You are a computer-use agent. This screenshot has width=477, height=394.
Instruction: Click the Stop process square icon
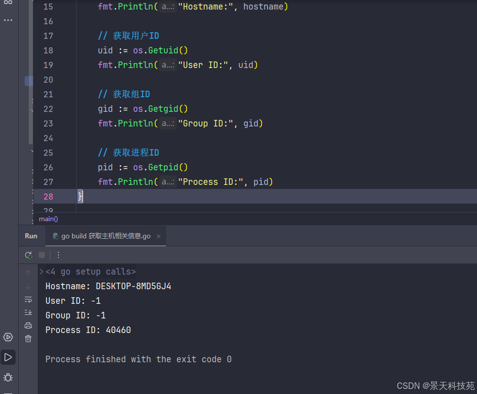point(42,255)
